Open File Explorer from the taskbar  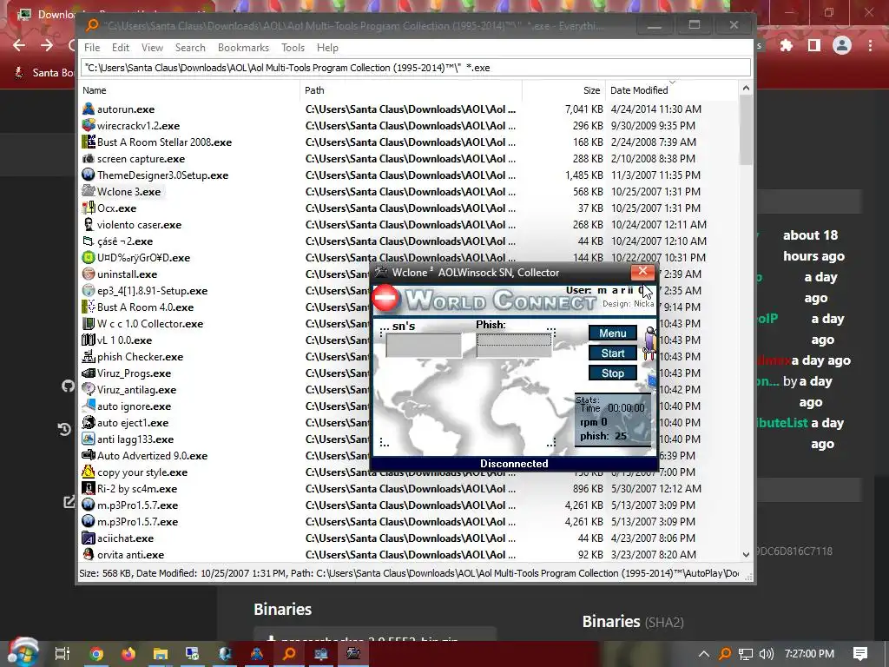pos(161,654)
